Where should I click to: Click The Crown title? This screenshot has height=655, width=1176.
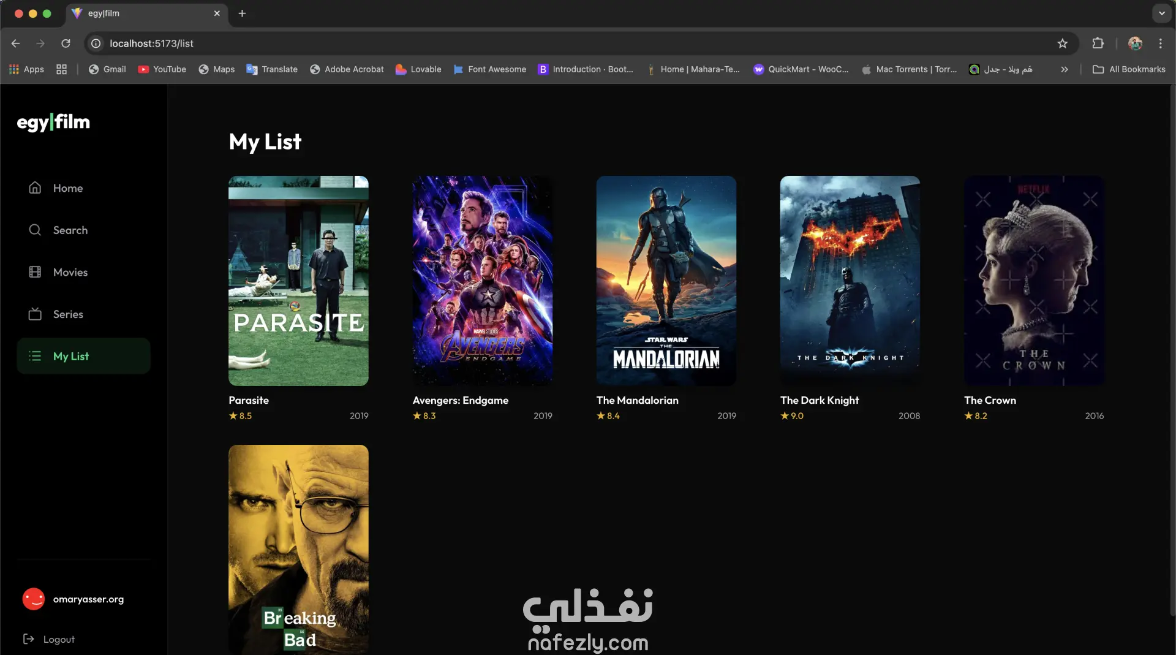click(990, 400)
